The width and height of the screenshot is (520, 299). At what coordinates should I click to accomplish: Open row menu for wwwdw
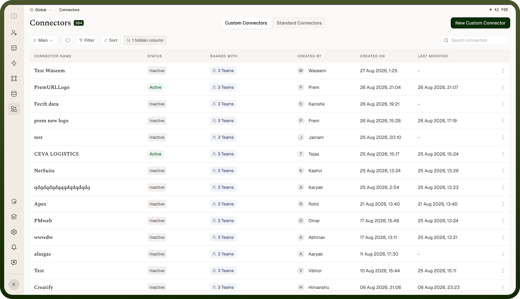503,238
